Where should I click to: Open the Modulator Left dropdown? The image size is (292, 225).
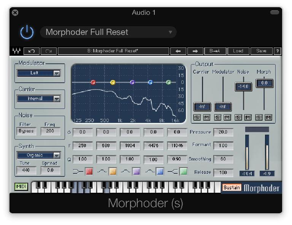click(39, 73)
